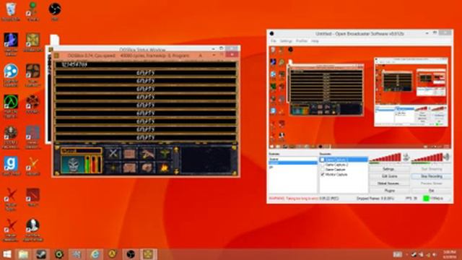Select the topmost EMPTY save slot
Image resolution: width=462 pixels, height=260 pixels.
(146, 72)
